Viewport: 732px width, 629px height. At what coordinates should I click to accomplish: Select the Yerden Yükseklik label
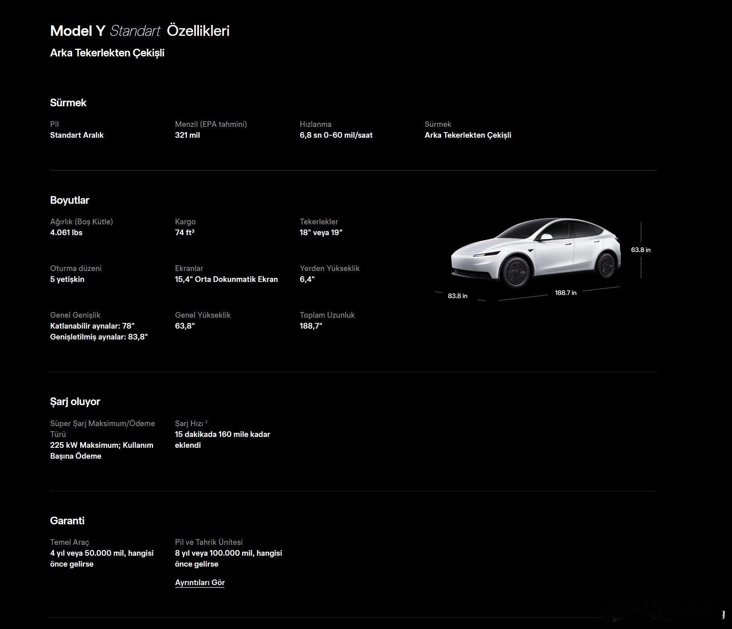tap(330, 268)
